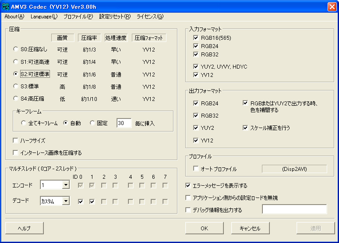Image resolution: width=339 pixels, height=243 pixels.
Task: Click the (Disp2AVI) profile button
Action: 294,169
